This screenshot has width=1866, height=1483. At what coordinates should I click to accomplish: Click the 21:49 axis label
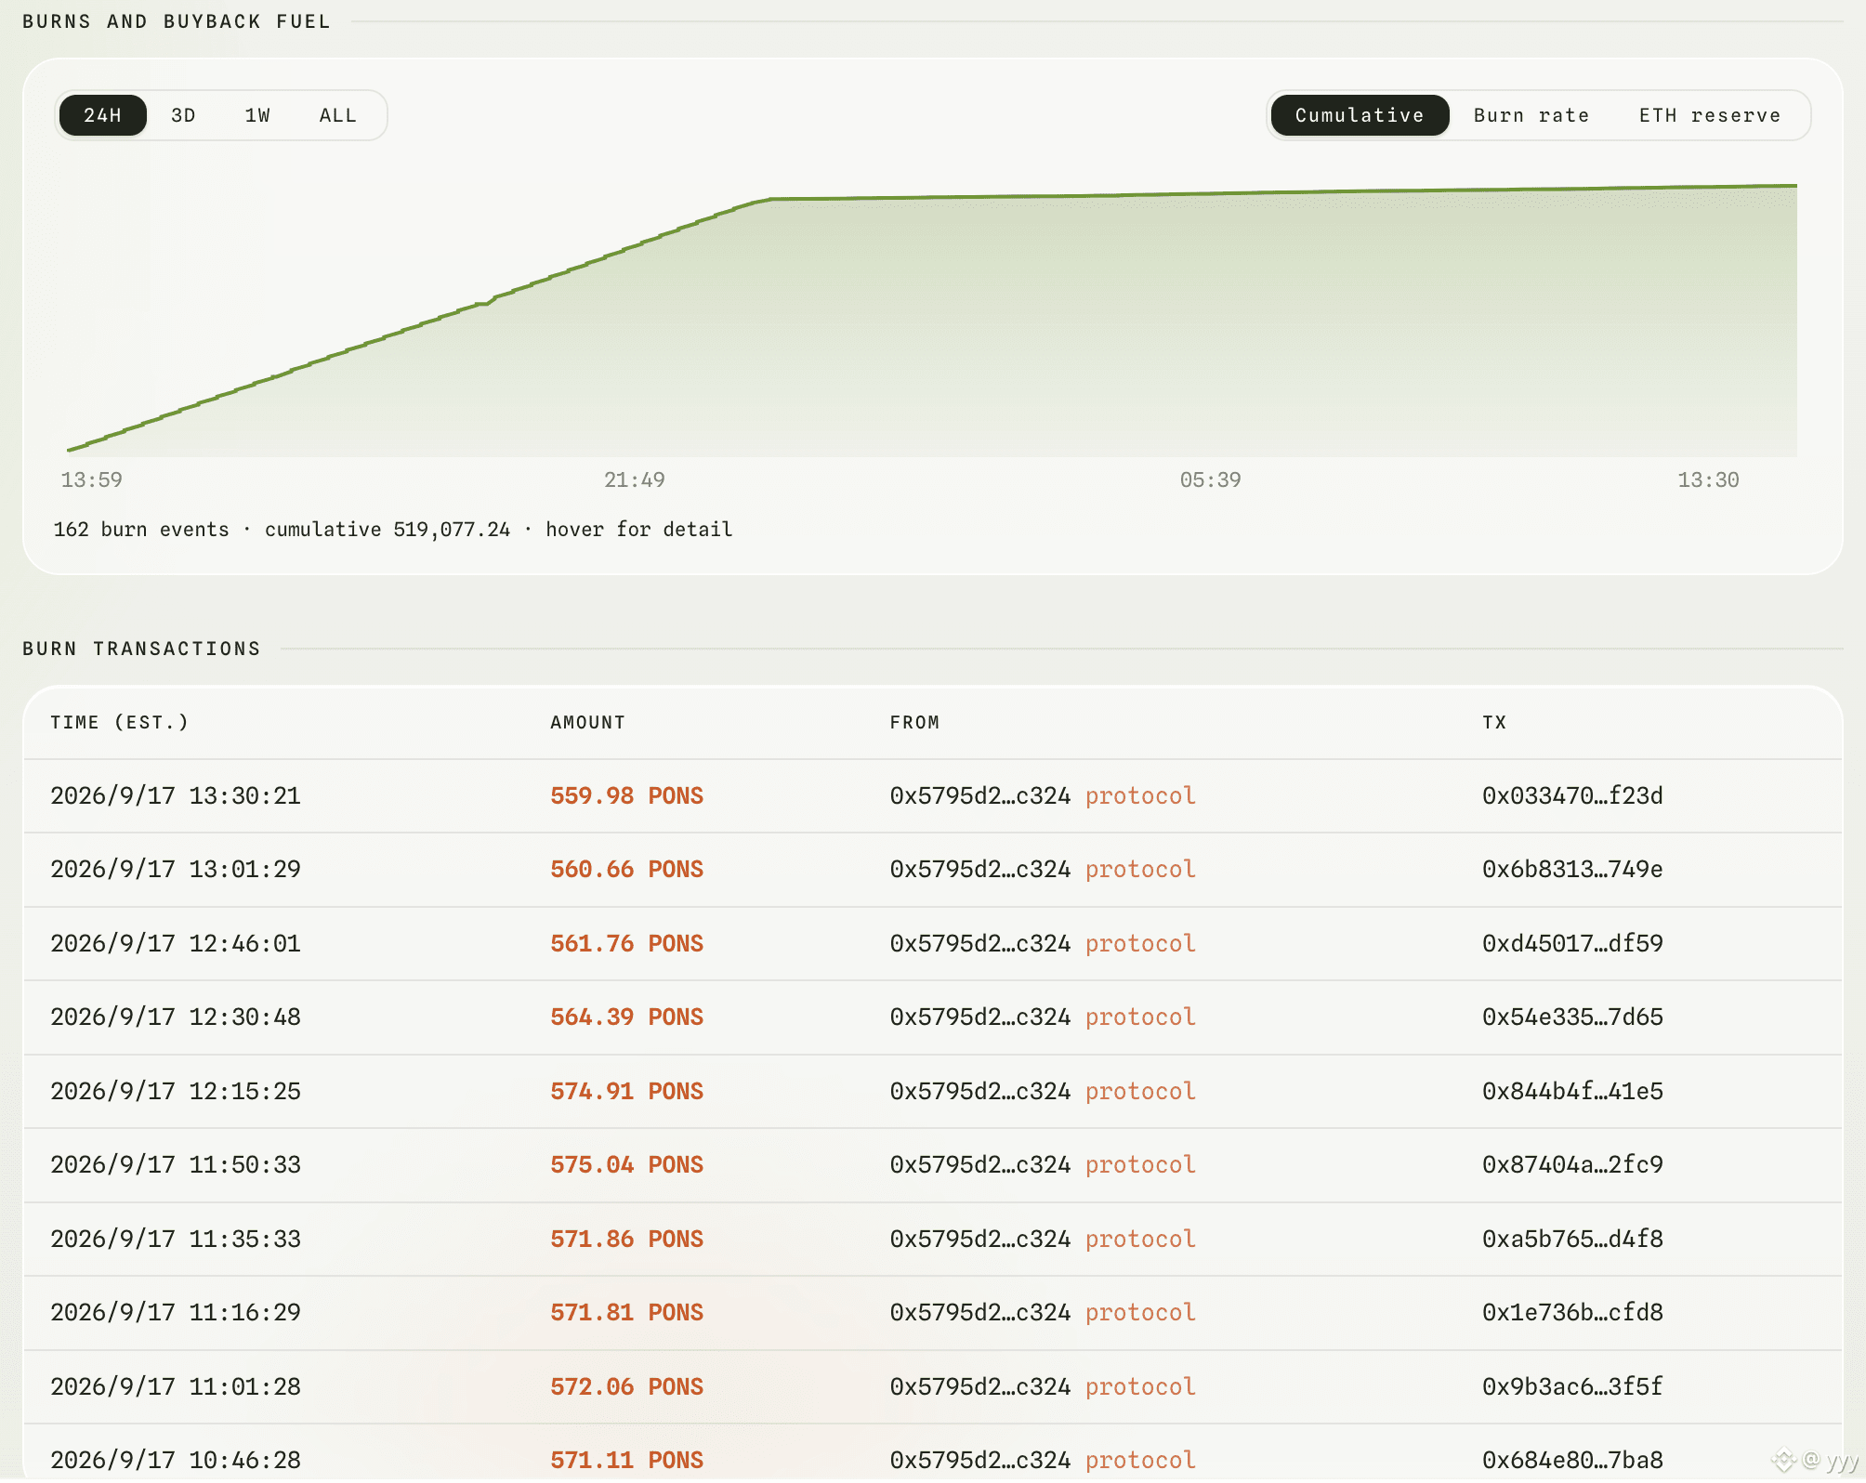(x=634, y=479)
